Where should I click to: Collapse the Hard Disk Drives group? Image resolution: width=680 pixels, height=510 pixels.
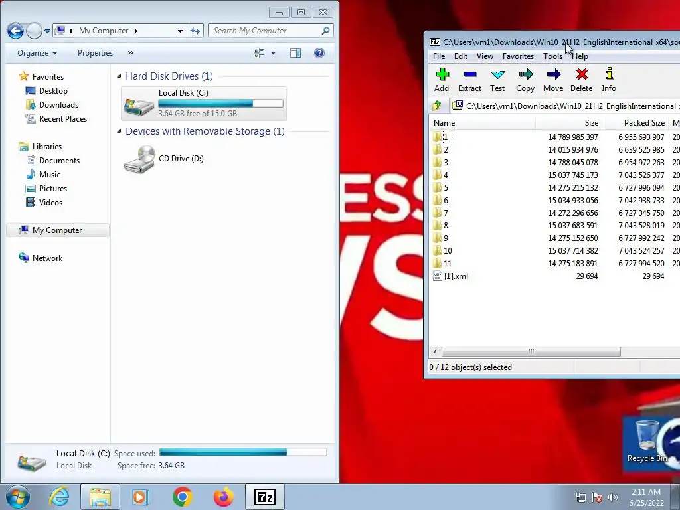[x=120, y=76]
